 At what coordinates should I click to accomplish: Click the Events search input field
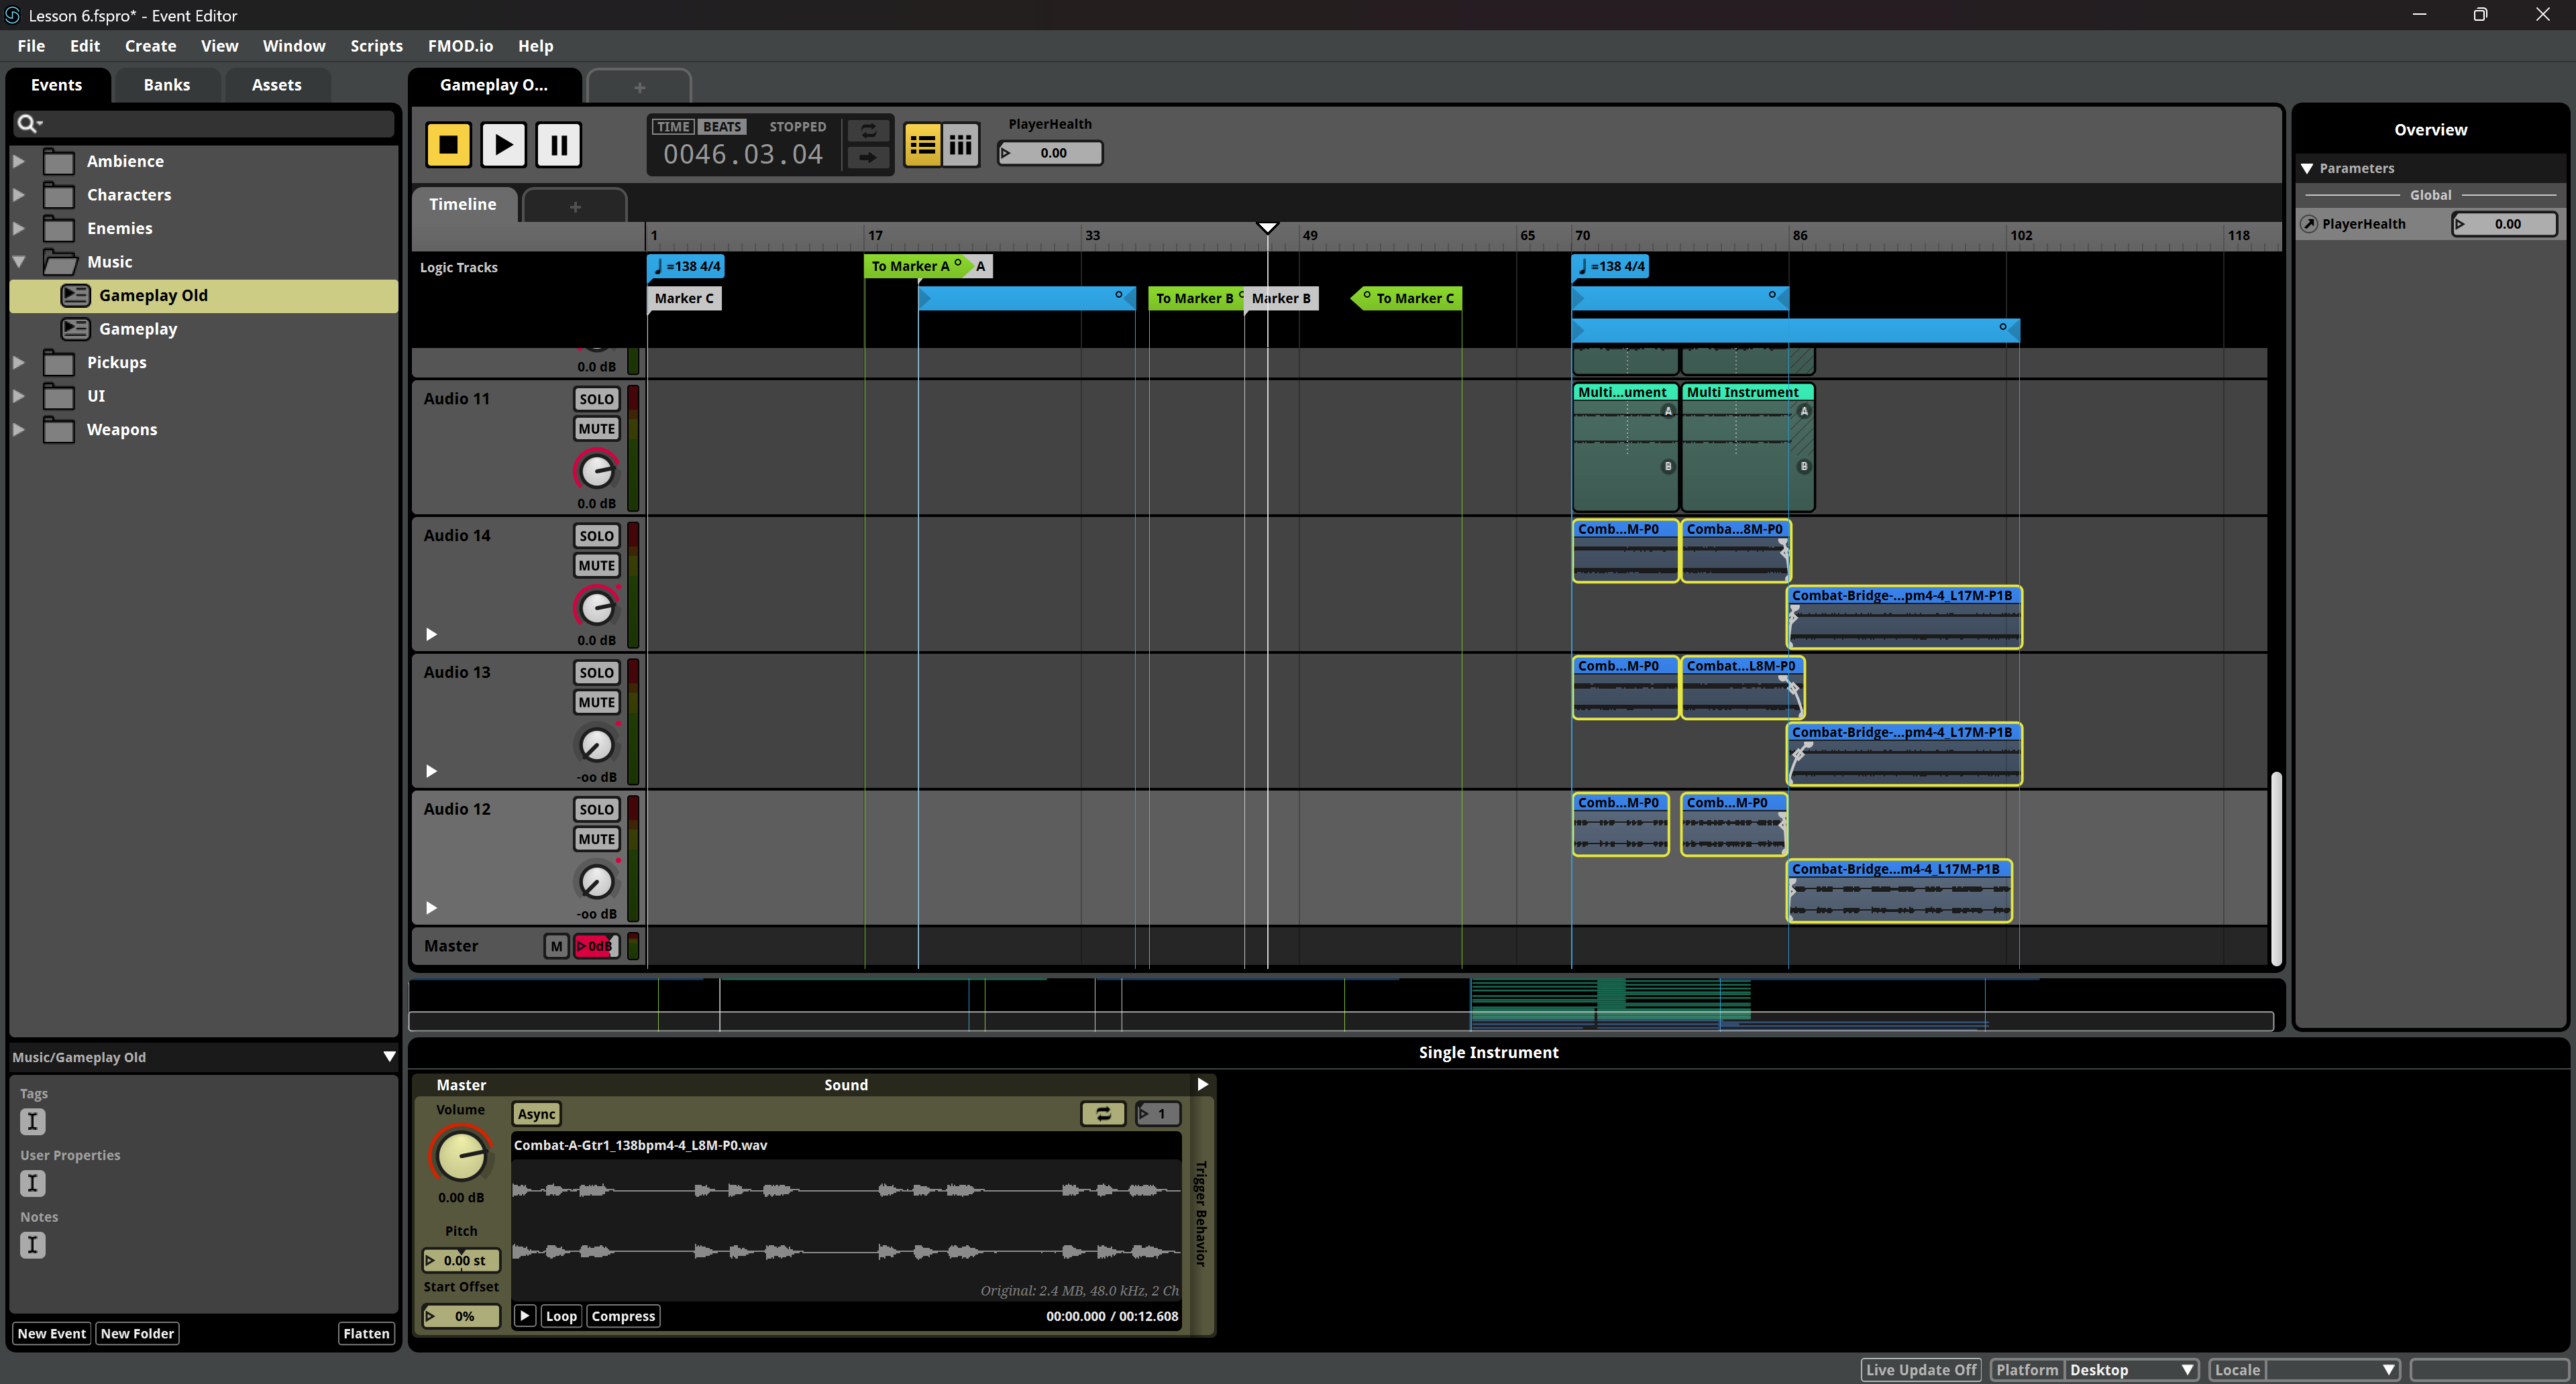pyautogui.click(x=204, y=123)
